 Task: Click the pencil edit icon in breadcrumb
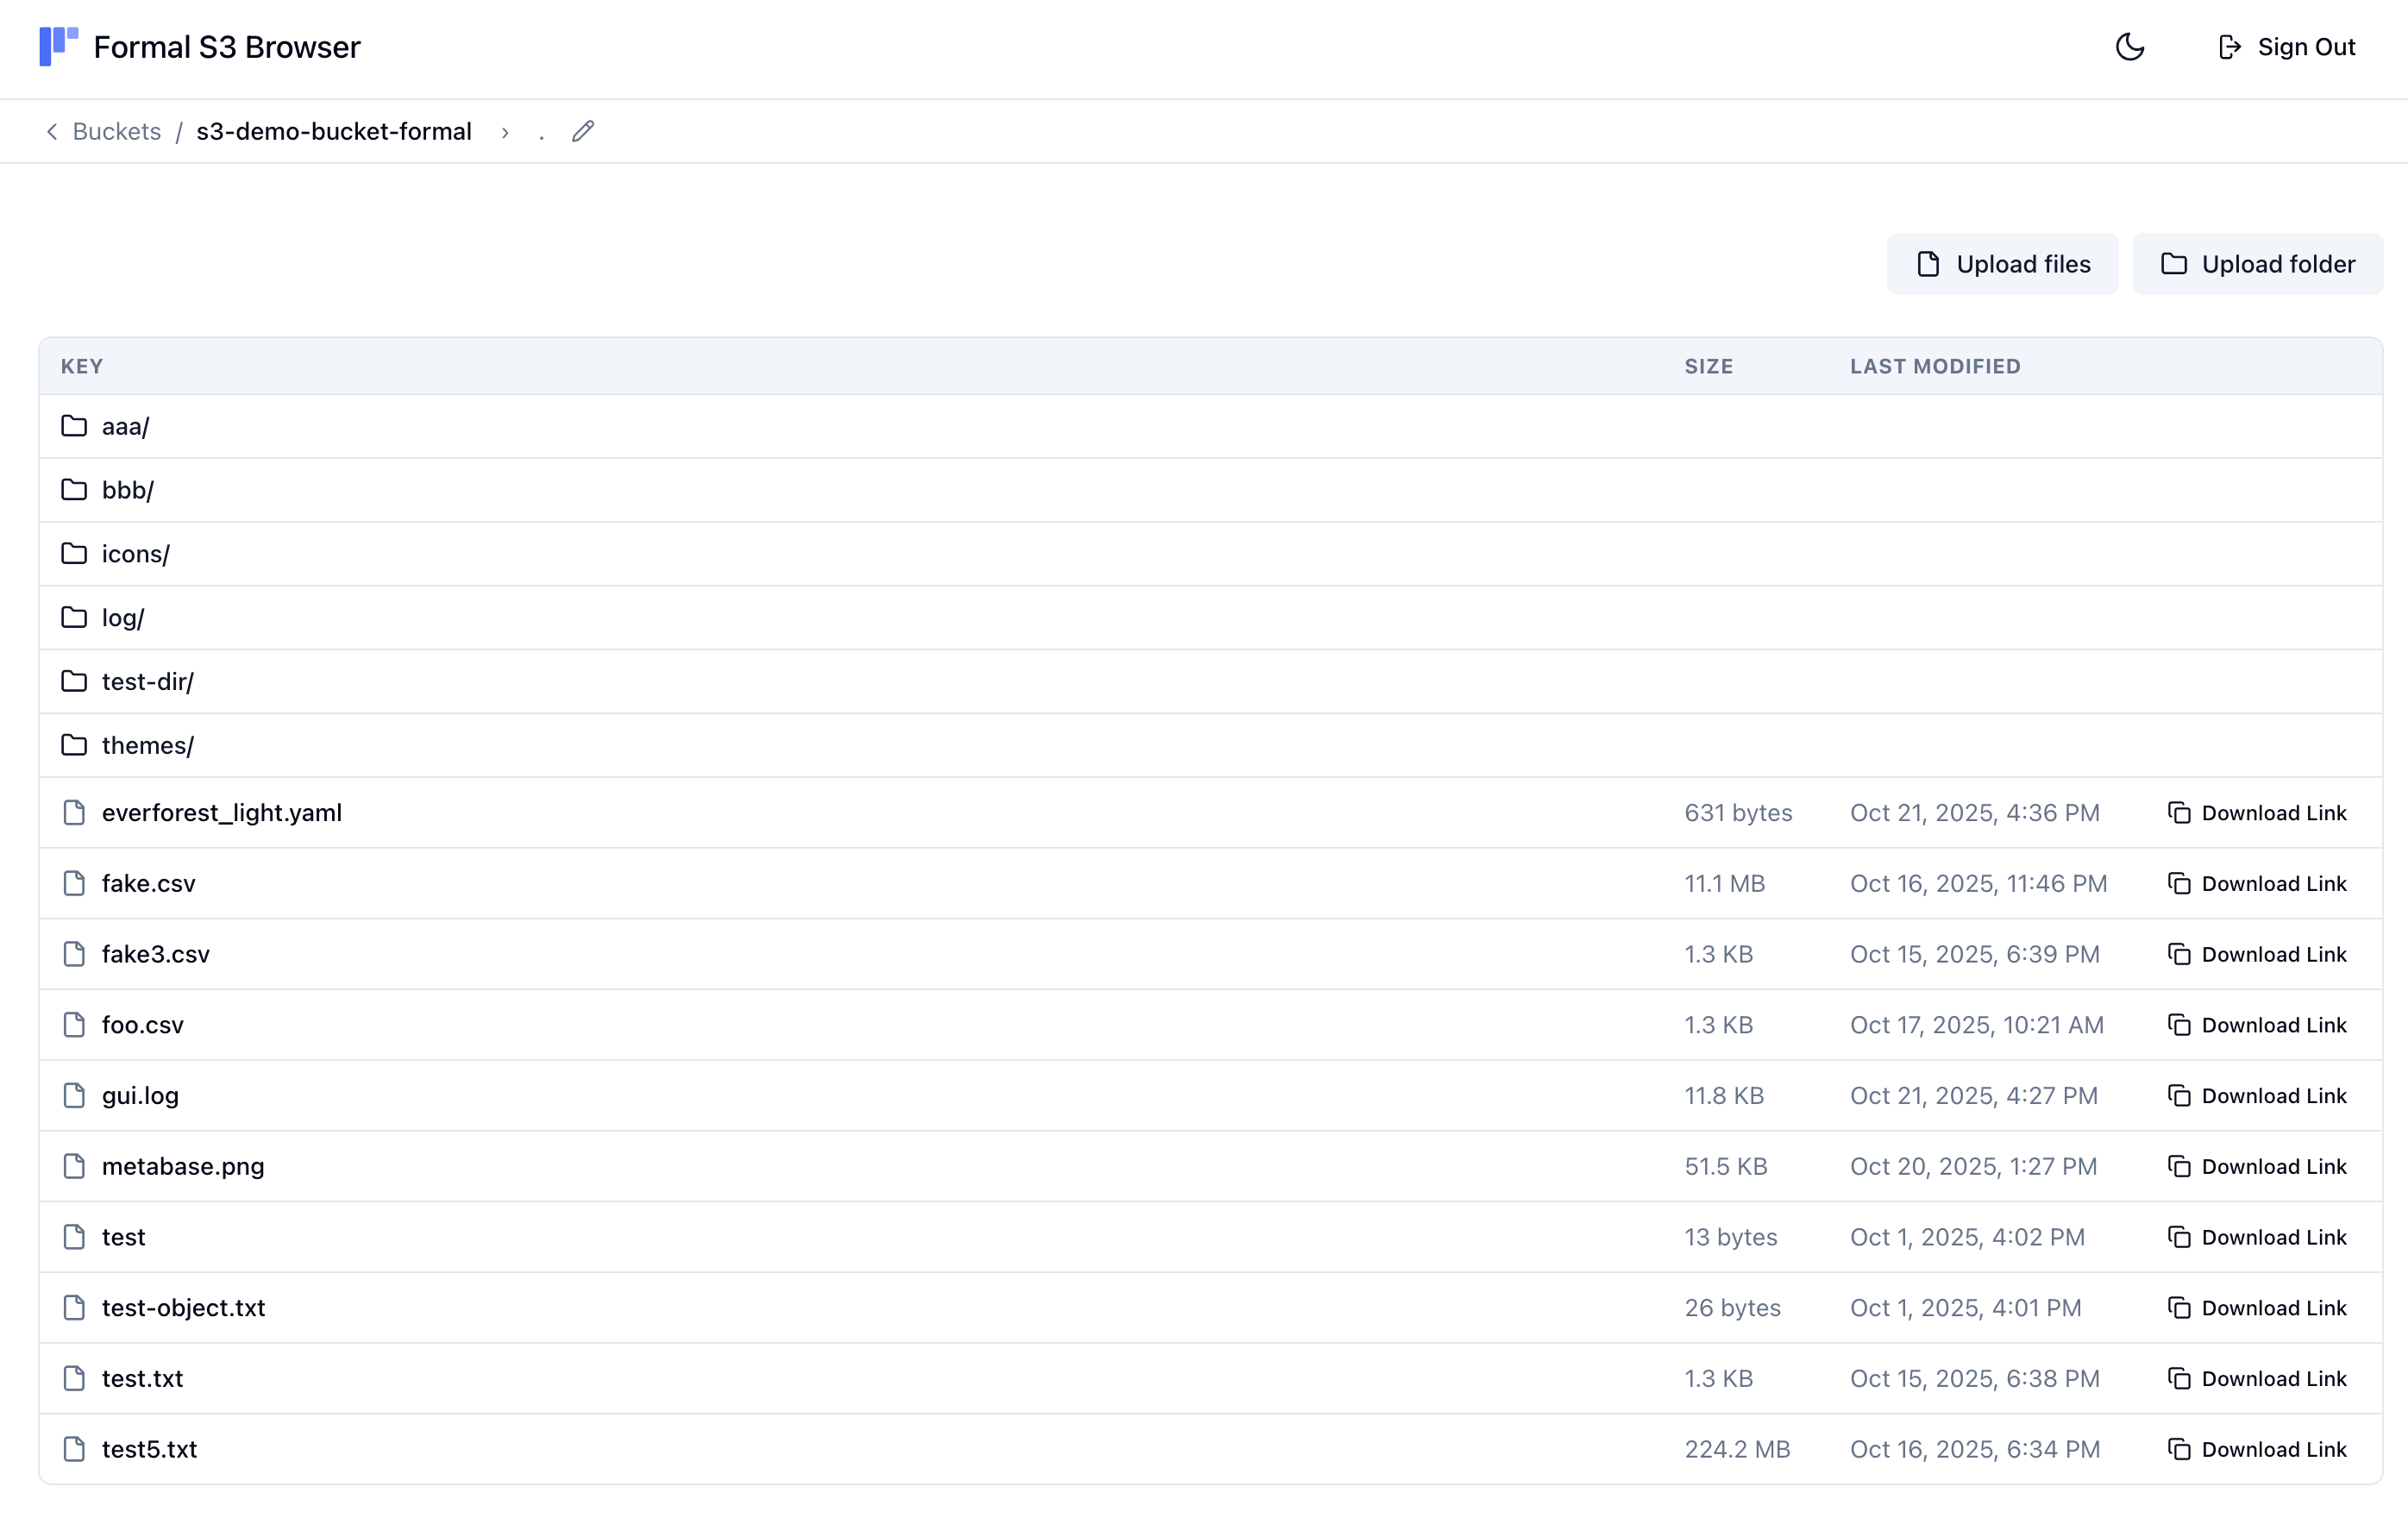click(583, 131)
